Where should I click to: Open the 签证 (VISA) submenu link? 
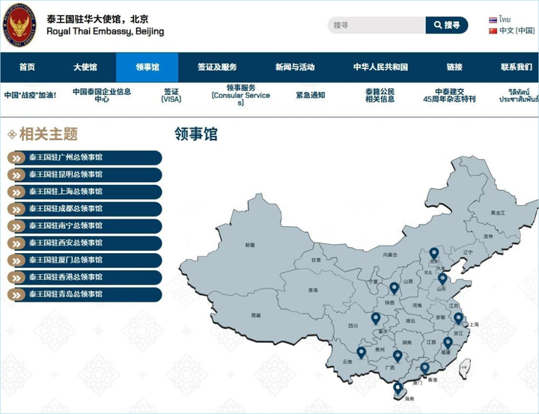pyautogui.click(x=171, y=96)
